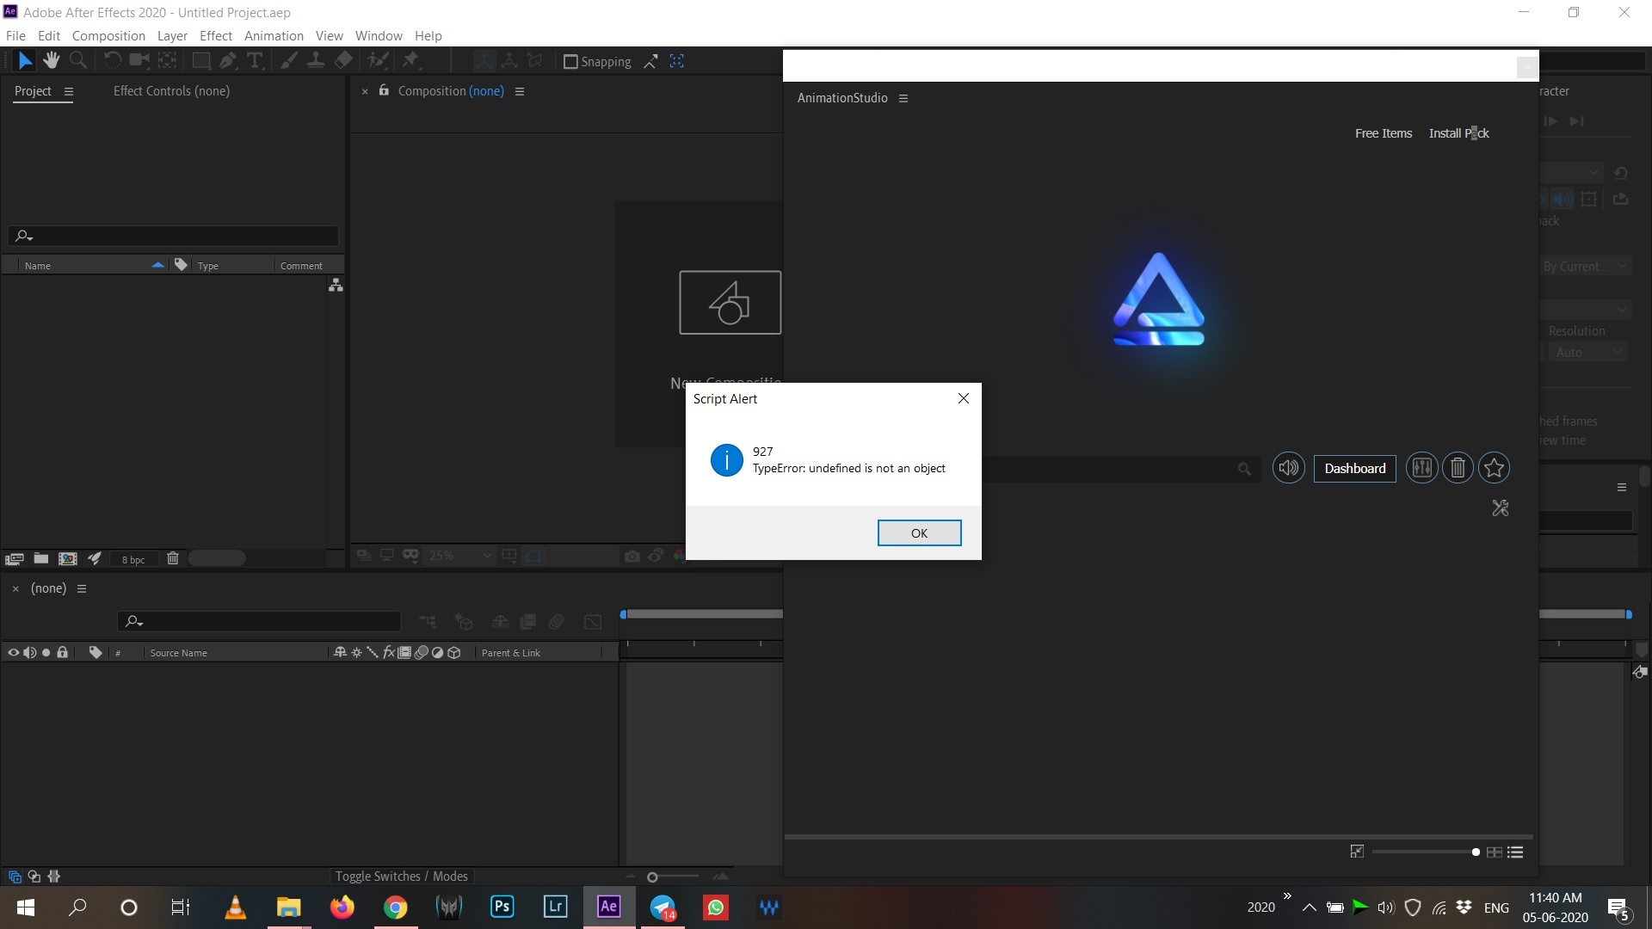Expand the Composition panel menu
Viewport: 1652px width, 929px height.
coord(520,91)
